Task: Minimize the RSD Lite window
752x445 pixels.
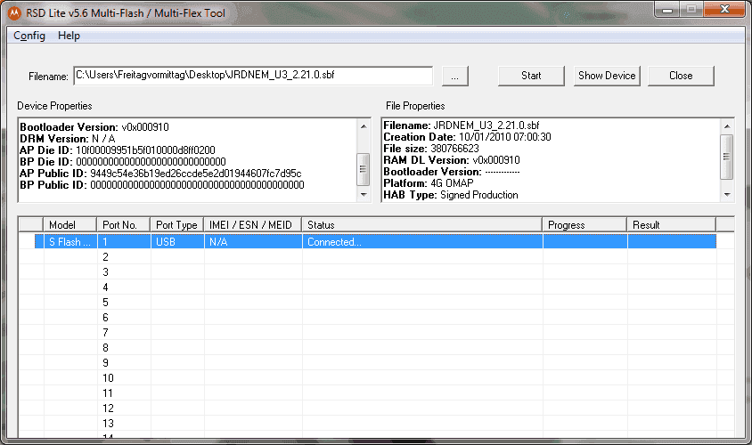Action: 667,9
